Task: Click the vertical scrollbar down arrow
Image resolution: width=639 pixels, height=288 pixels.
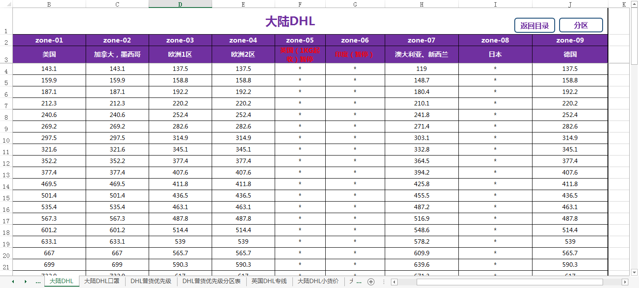Action: [x=634, y=272]
